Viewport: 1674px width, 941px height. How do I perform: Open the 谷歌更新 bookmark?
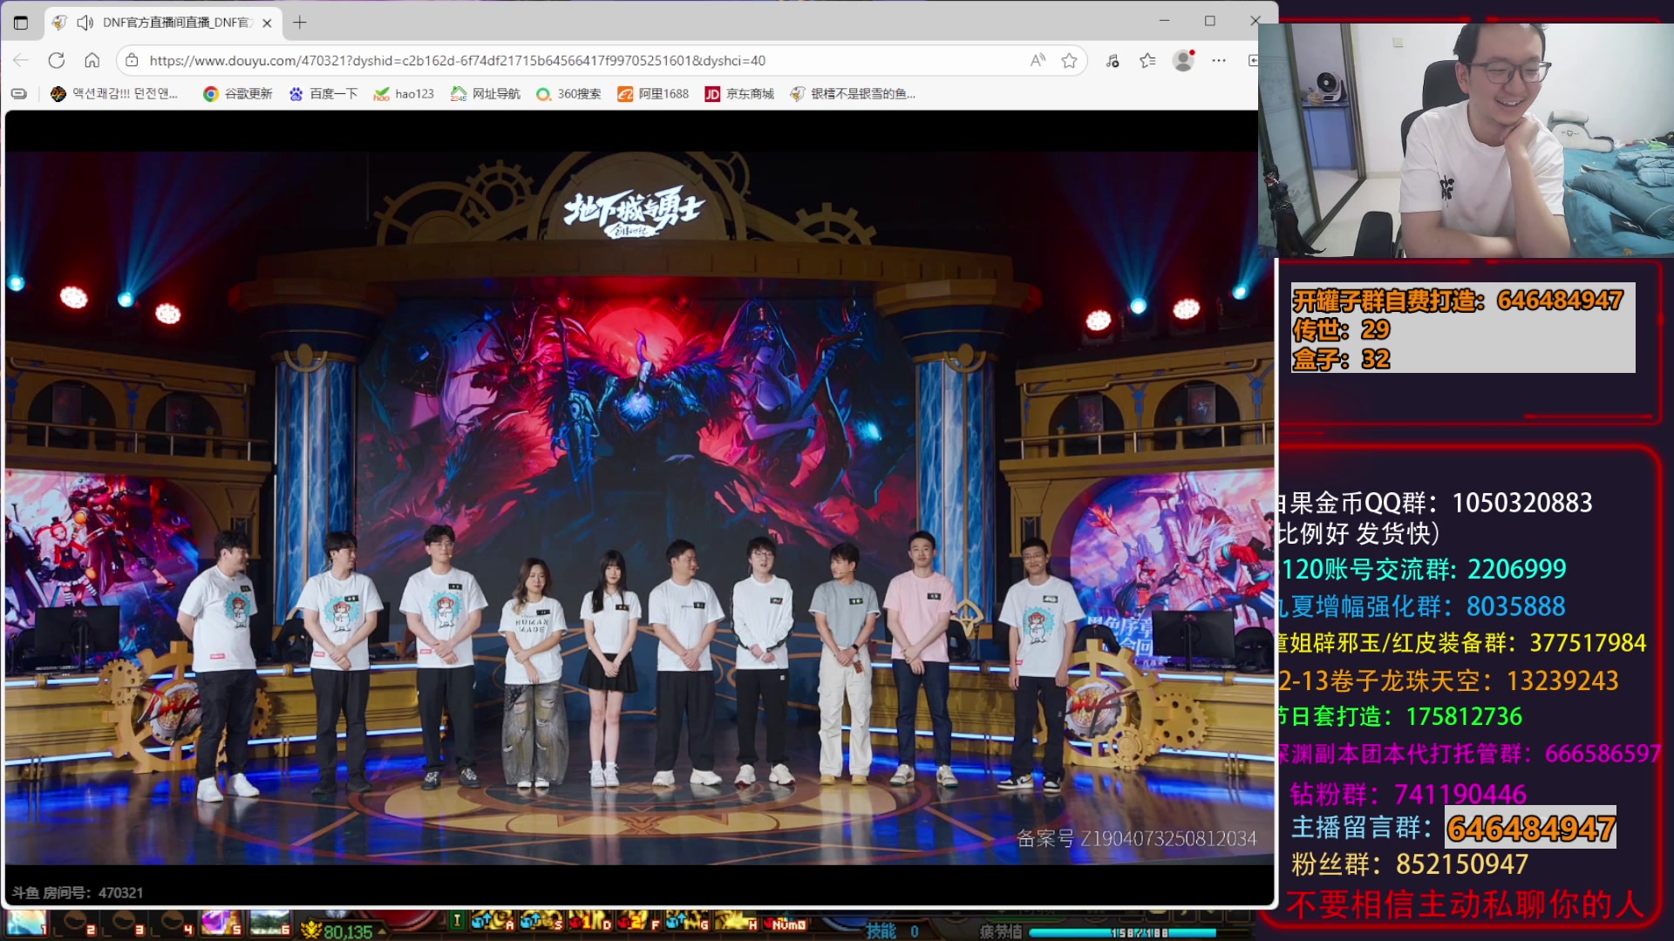point(237,93)
